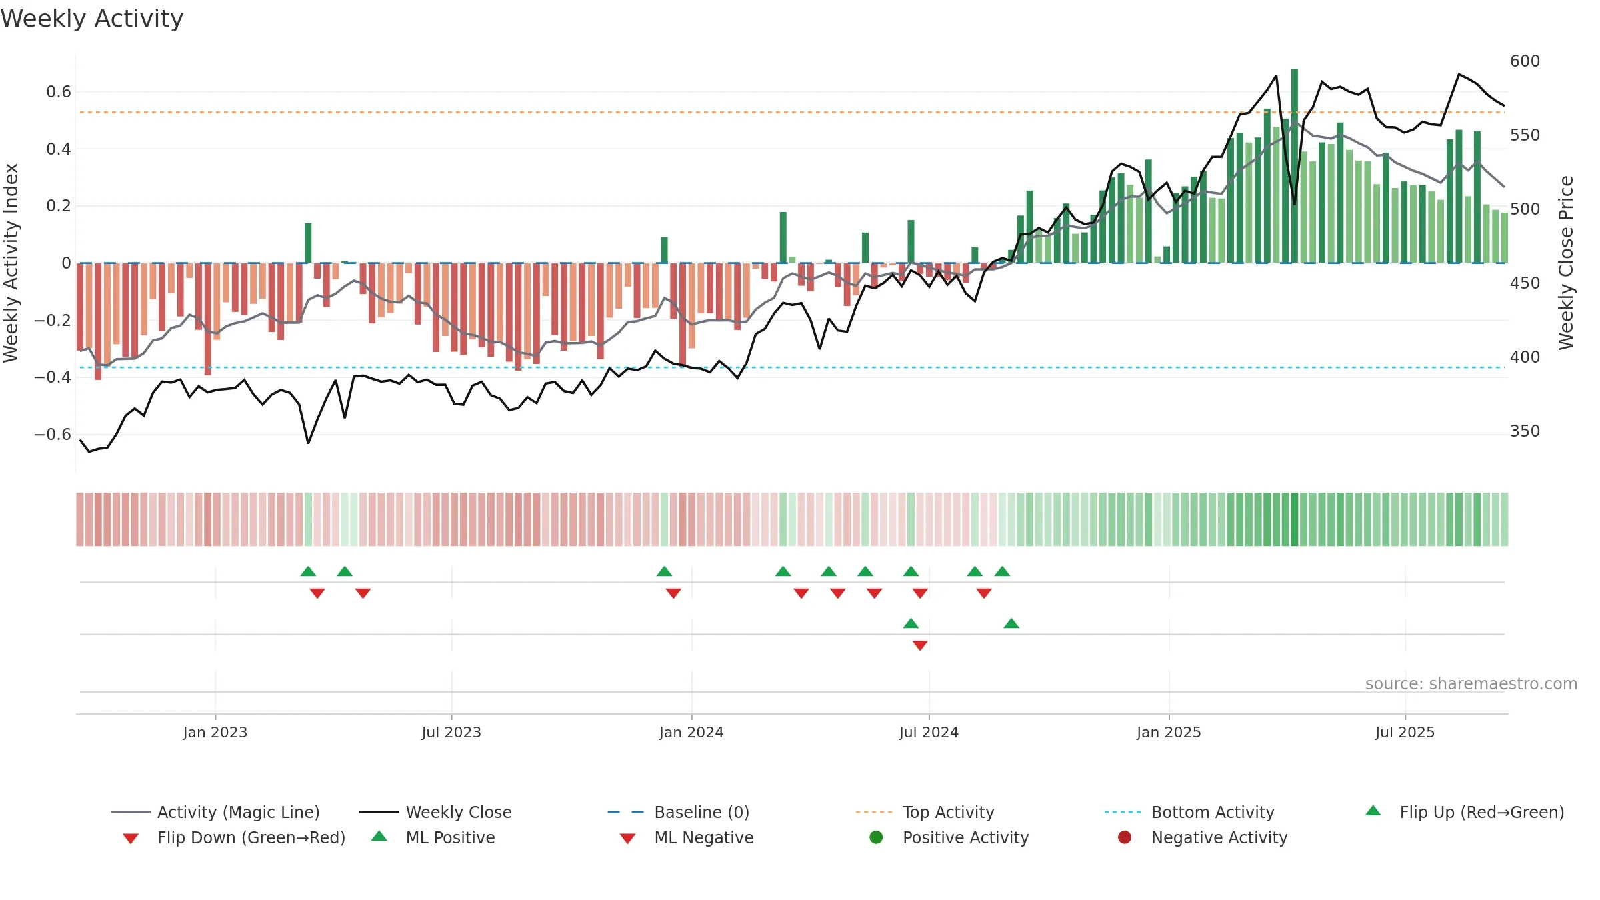Click the source: sharemaestro.com text
This screenshot has height=900, width=1600.
coord(1471,684)
